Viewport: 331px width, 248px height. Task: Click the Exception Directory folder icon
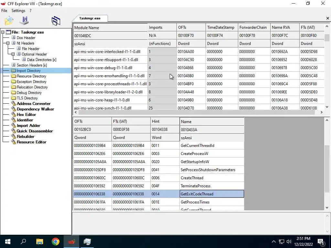pyautogui.click(x=14, y=81)
